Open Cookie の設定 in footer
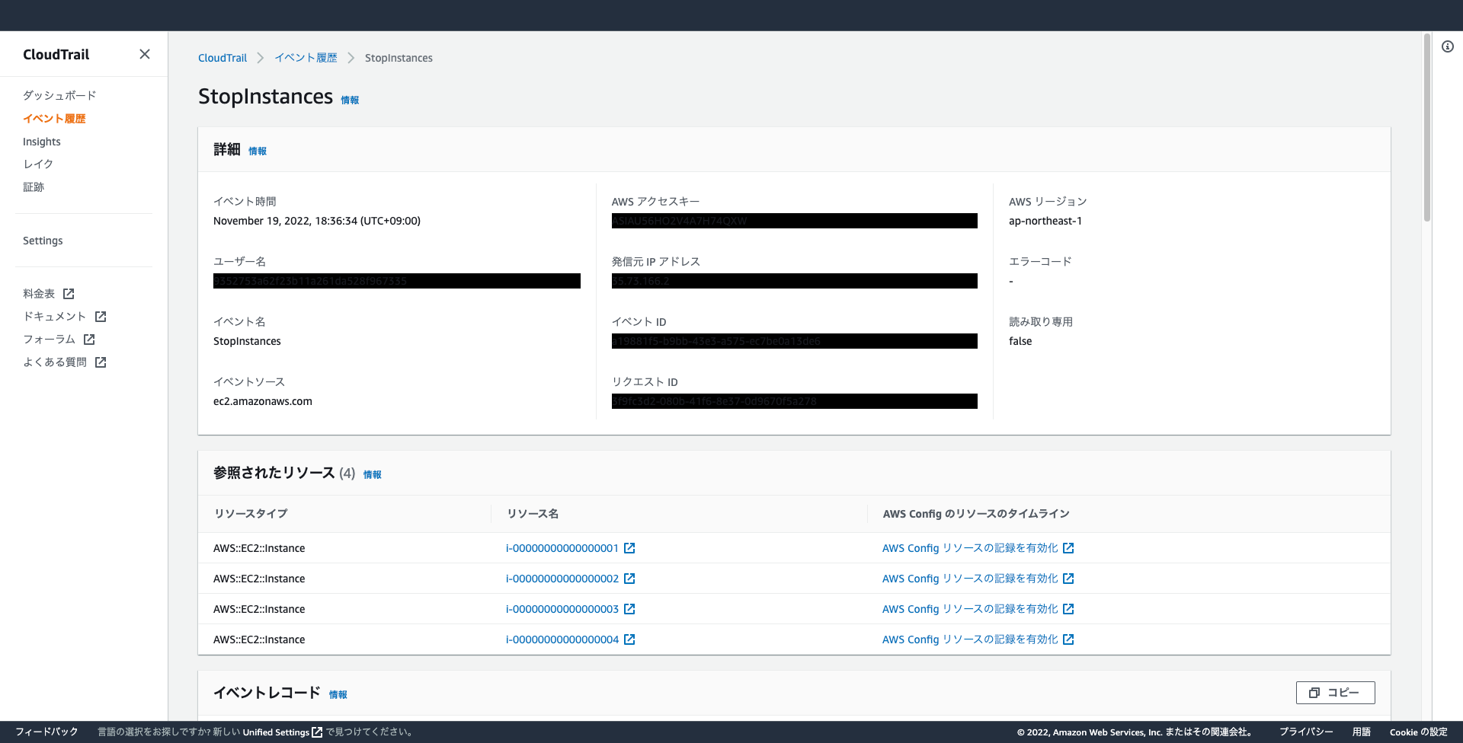1463x743 pixels. (x=1420, y=732)
